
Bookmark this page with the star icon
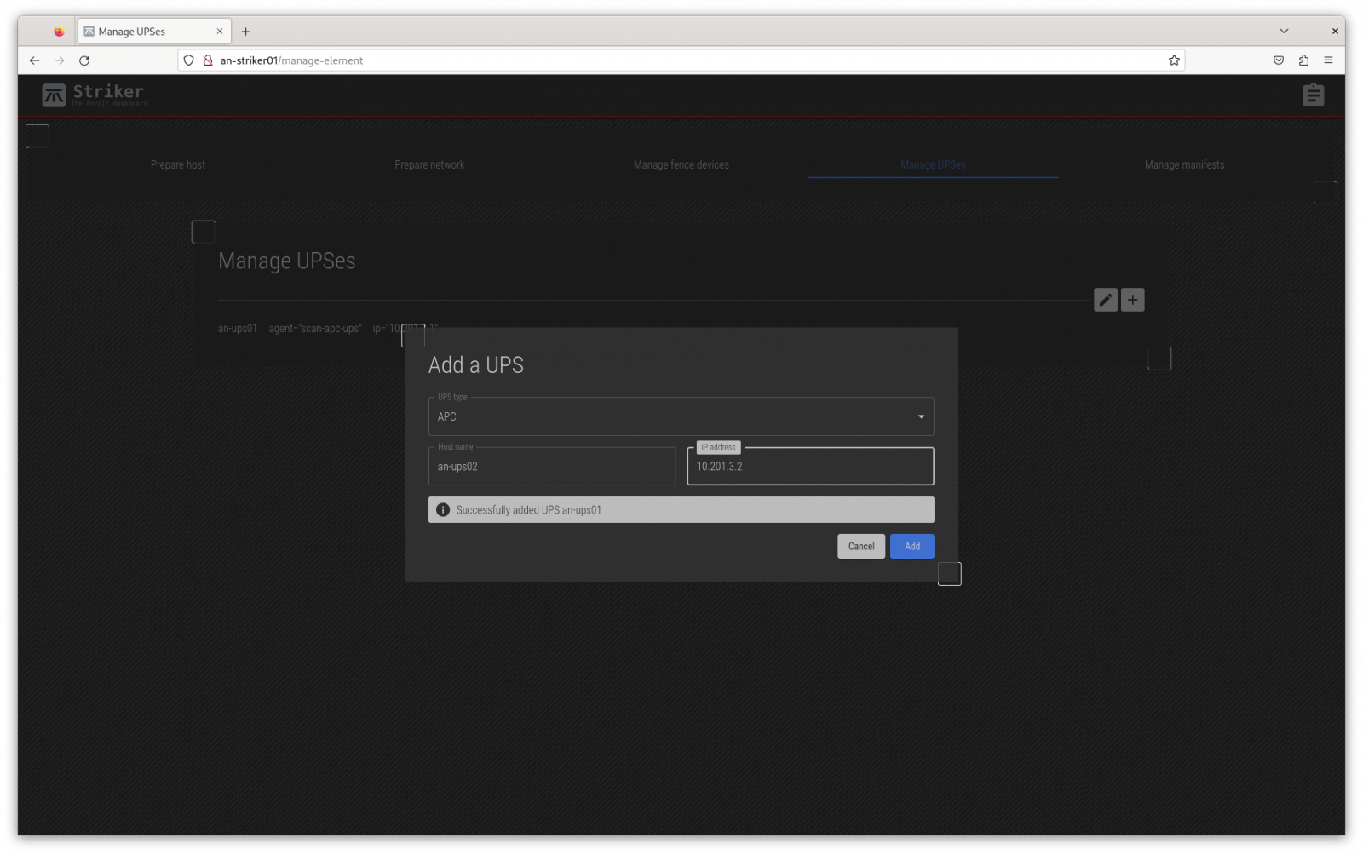[x=1174, y=60]
